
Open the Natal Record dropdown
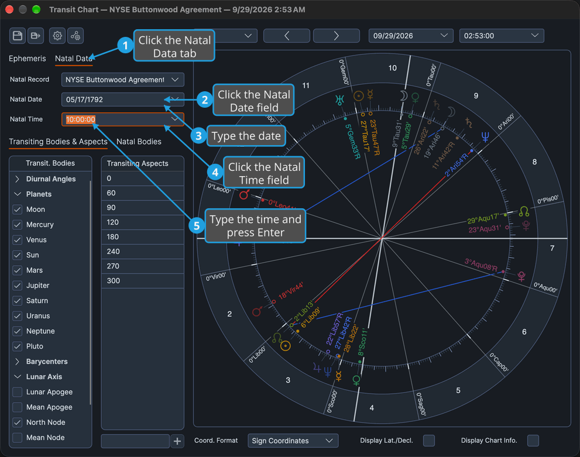click(x=122, y=80)
